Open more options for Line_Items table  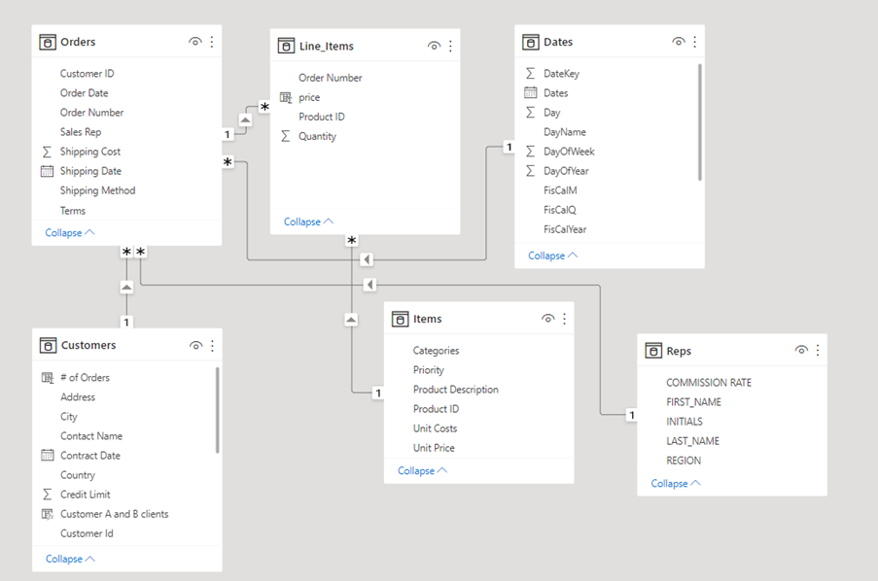point(450,46)
